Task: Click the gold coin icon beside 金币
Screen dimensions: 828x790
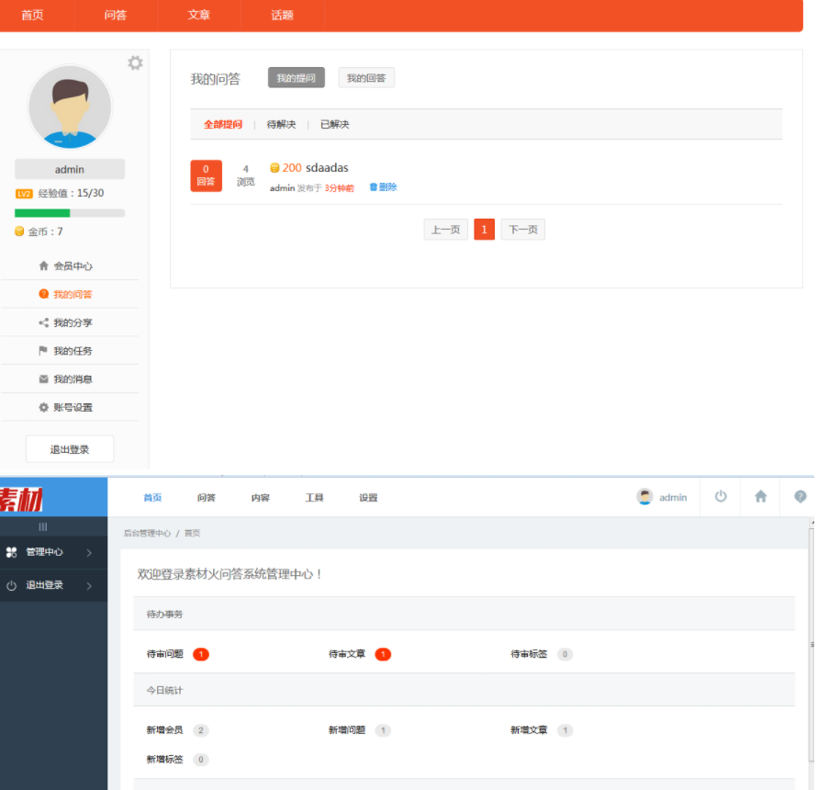Action: (x=19, y=231)
